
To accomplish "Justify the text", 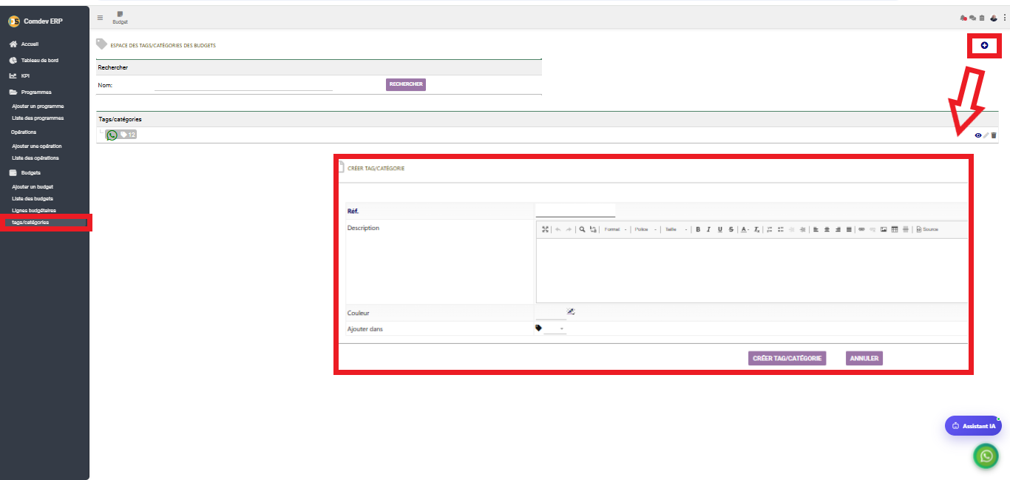I will pyautogui.click(x=849, y=229).
